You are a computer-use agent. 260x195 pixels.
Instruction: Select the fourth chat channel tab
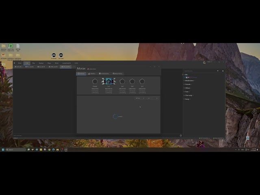pos(53,67)
